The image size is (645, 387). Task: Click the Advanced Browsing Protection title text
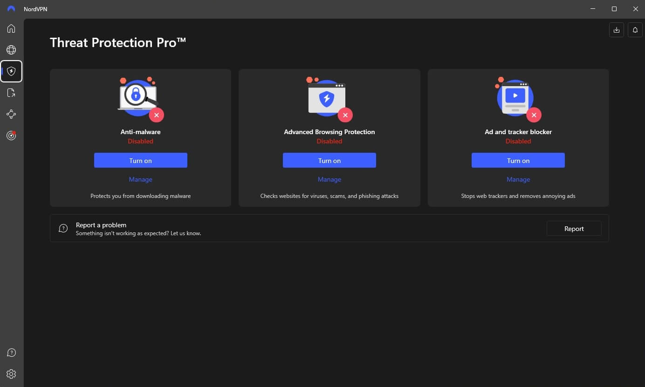pos(329,132)
